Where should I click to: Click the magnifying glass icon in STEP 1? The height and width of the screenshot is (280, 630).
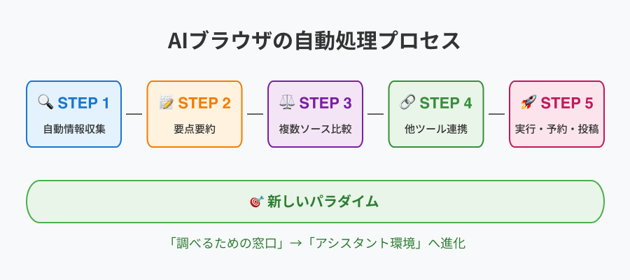coord(45,102)
